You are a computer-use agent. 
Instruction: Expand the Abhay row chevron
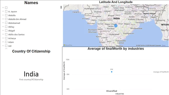pyautogui.click(x=3, y=27)
